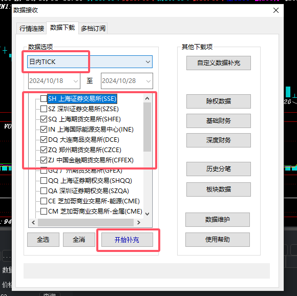This screenshot has height=296, width=297.
Task: Close the 数据接收 dialog
Action: click(276, 10)
